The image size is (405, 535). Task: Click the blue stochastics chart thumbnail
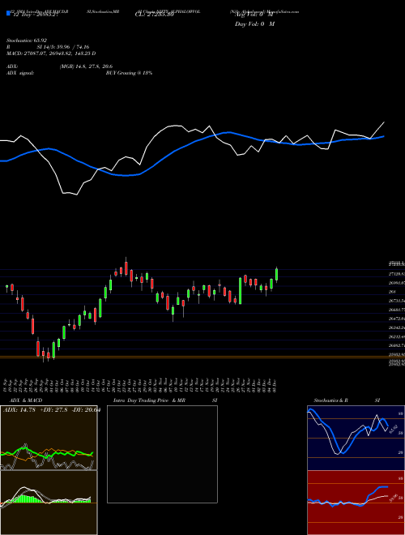pyautogui.click(x=356, y=438)
